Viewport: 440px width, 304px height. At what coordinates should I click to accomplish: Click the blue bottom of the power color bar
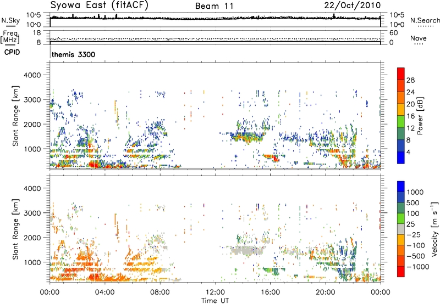click(401, 158)
